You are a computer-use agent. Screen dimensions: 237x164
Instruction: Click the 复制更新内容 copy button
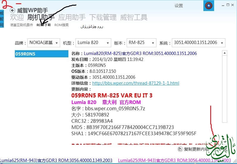coord(193,149)
